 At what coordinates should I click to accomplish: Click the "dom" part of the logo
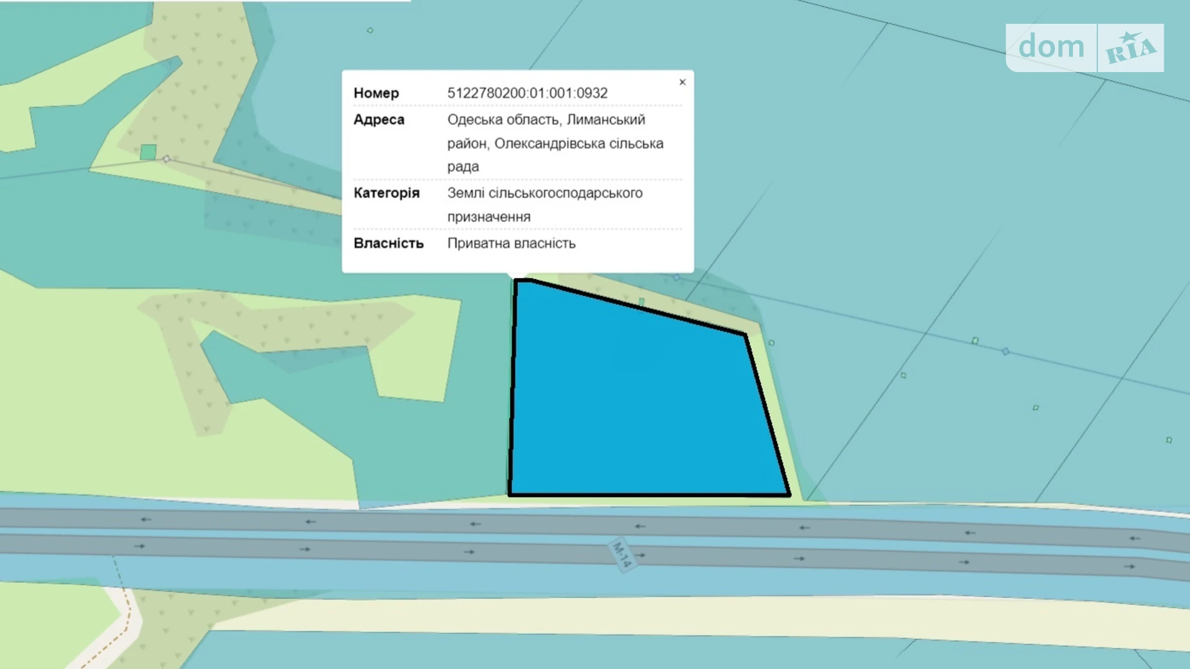tap(1051, 48)
